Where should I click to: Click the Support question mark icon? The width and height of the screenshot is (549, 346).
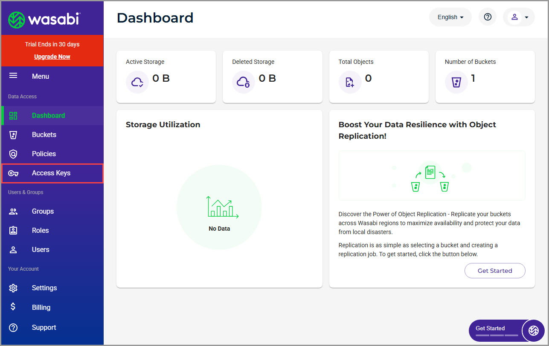coord(13,328)
